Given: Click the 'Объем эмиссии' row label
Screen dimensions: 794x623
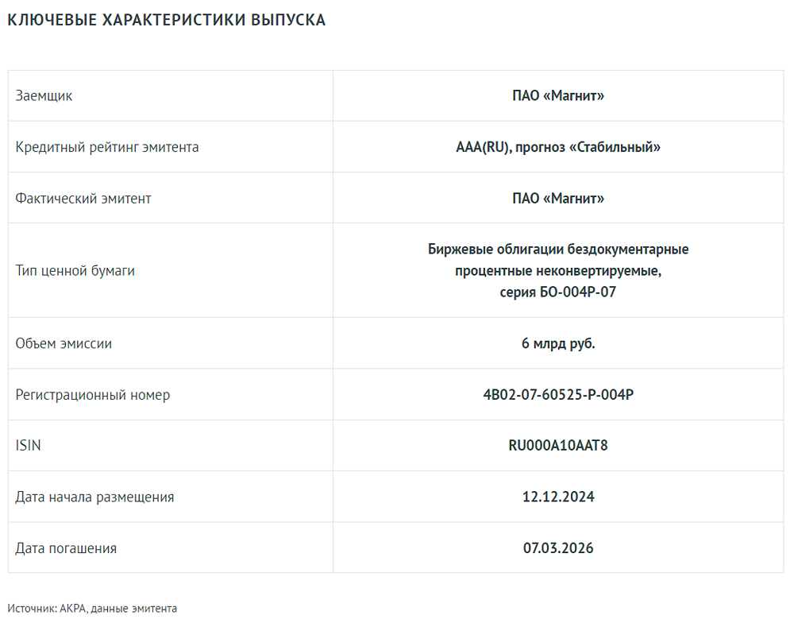Looking at the screenshot, I should pyautogui.click(x=64, y=343).
